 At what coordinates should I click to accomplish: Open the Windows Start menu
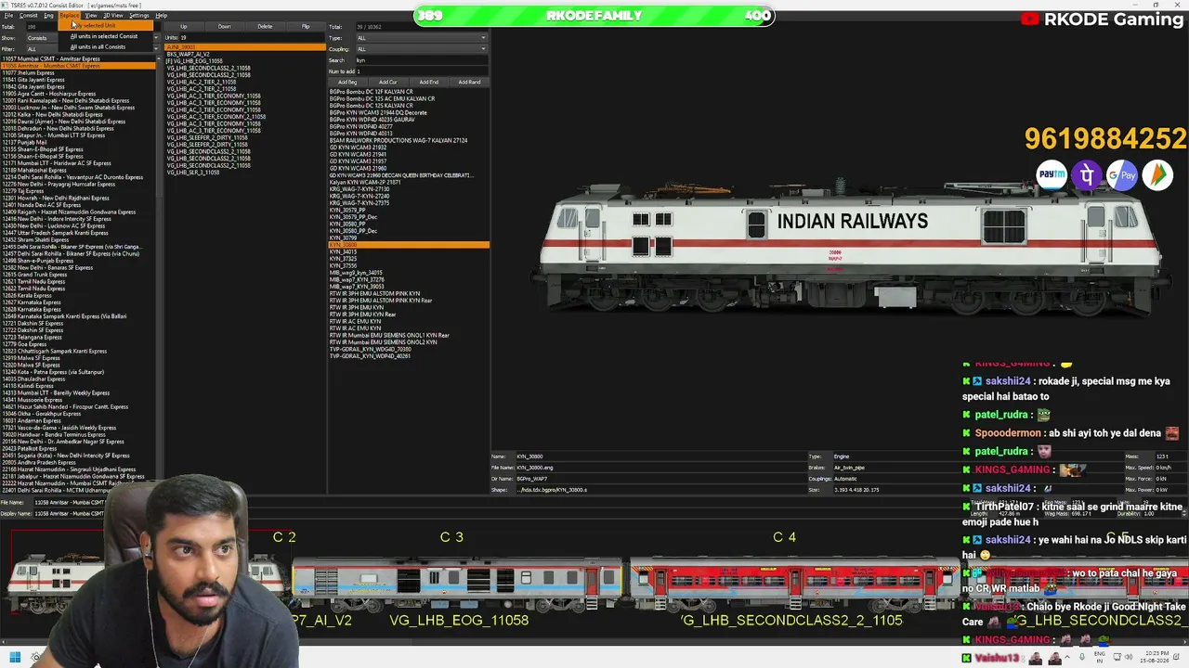click(15, 658)
